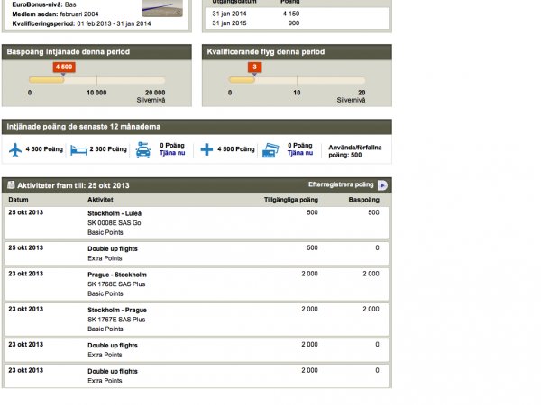This screenshot has width=541, height=405.
Task: Open Tjäna nu link under car rental
Action: click(x=171, y=153)
